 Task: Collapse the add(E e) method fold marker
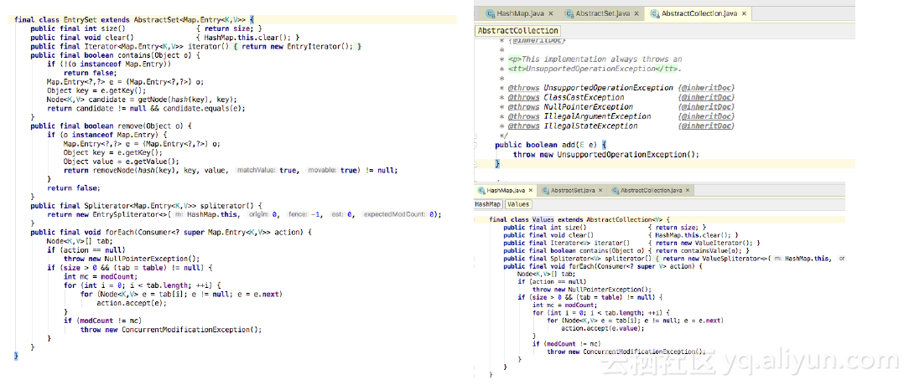476,144
